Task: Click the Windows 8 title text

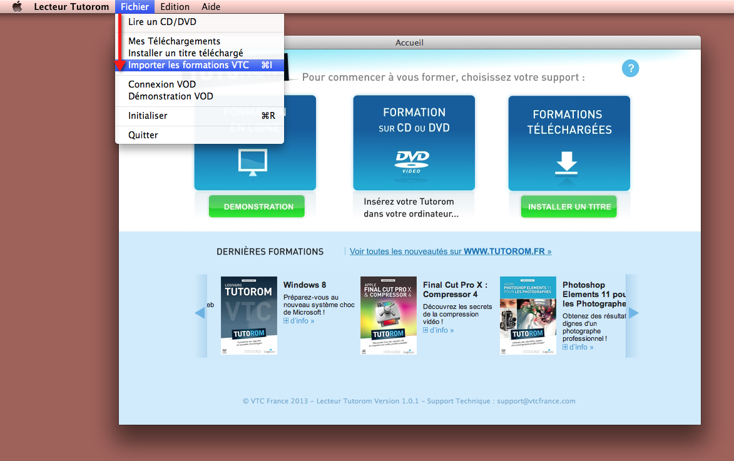Action: 304,285
